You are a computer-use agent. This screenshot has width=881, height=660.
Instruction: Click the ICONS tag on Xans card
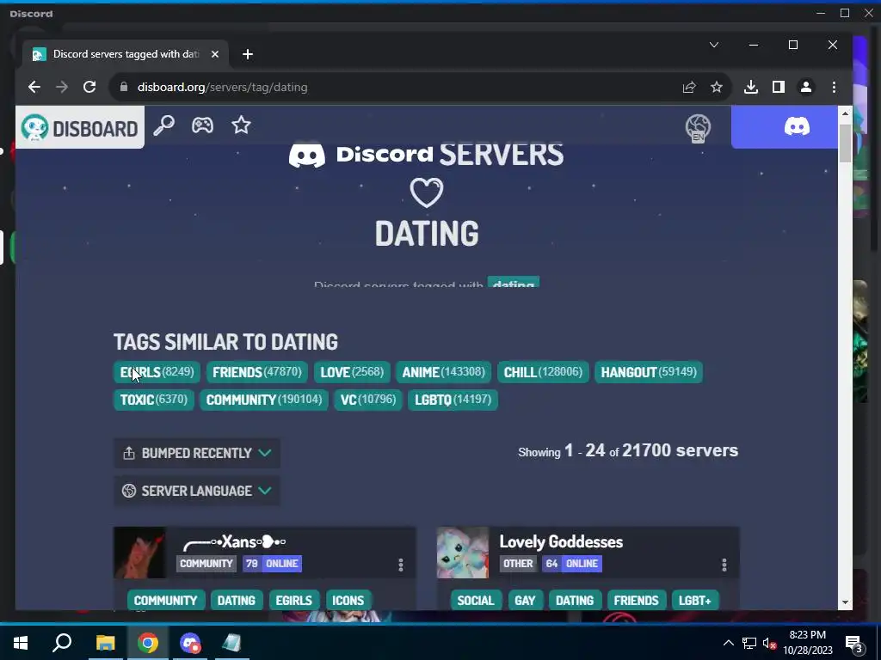pyautogui.click(x=348, y=601)
